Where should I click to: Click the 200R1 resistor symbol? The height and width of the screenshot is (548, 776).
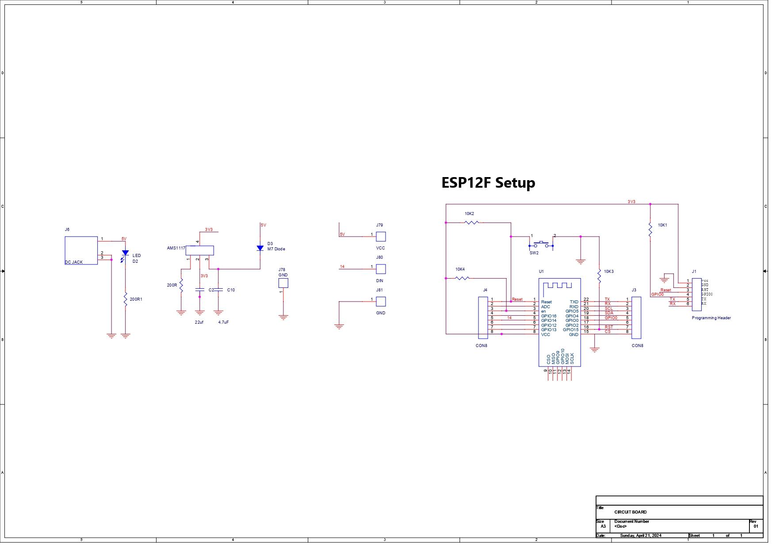[126, 299]
